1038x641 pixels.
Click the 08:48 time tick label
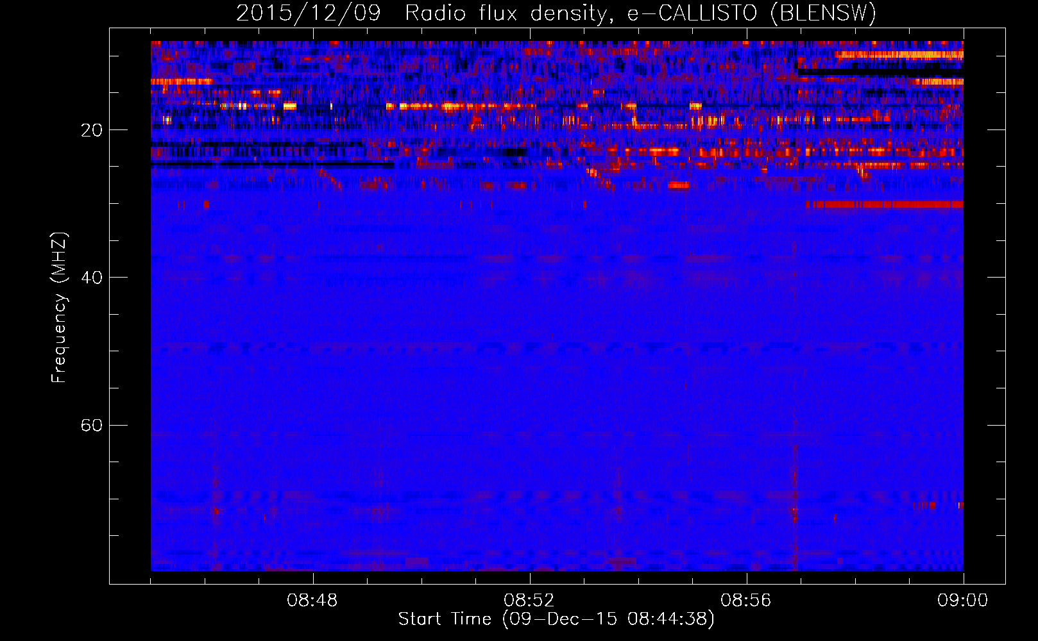tap(312, 601)
